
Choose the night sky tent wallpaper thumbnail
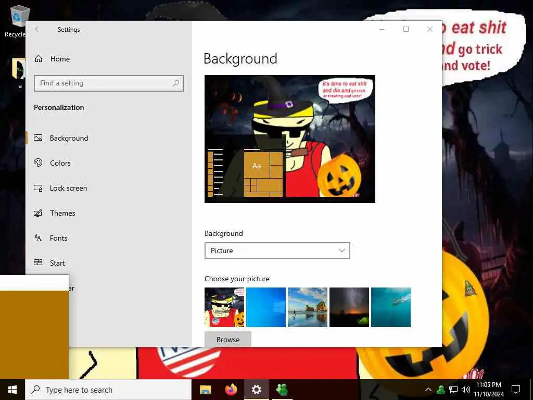(x=349, y=307)
